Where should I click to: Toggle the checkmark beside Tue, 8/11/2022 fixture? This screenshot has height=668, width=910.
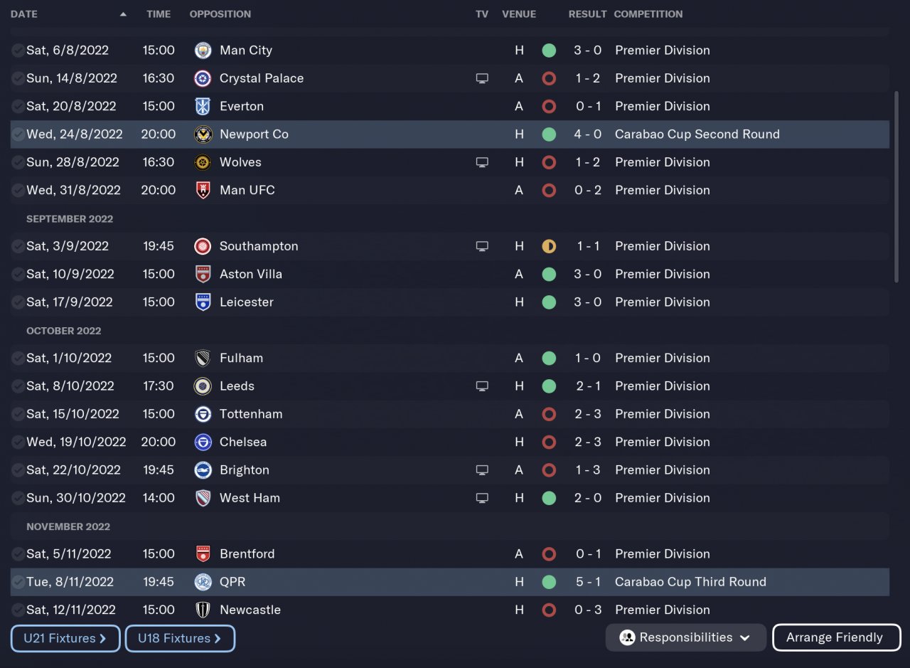(x=18, y=582)
